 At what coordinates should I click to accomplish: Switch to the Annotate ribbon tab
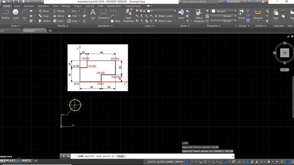point(28,6)
